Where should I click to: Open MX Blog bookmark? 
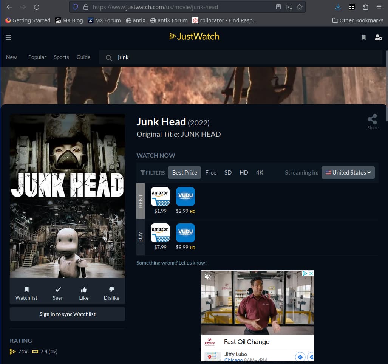coord(69,20)
